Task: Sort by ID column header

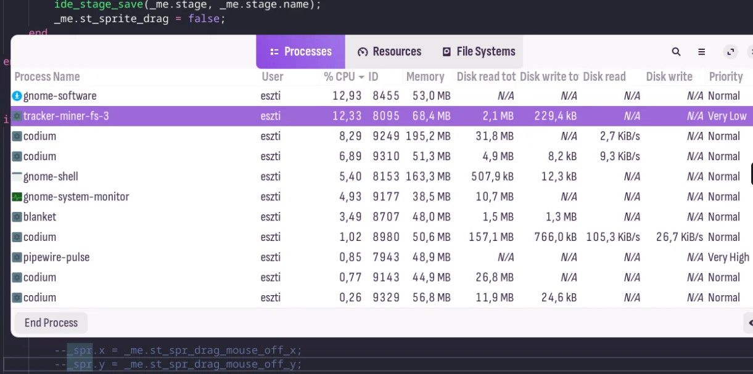Action: coord(373,76)
